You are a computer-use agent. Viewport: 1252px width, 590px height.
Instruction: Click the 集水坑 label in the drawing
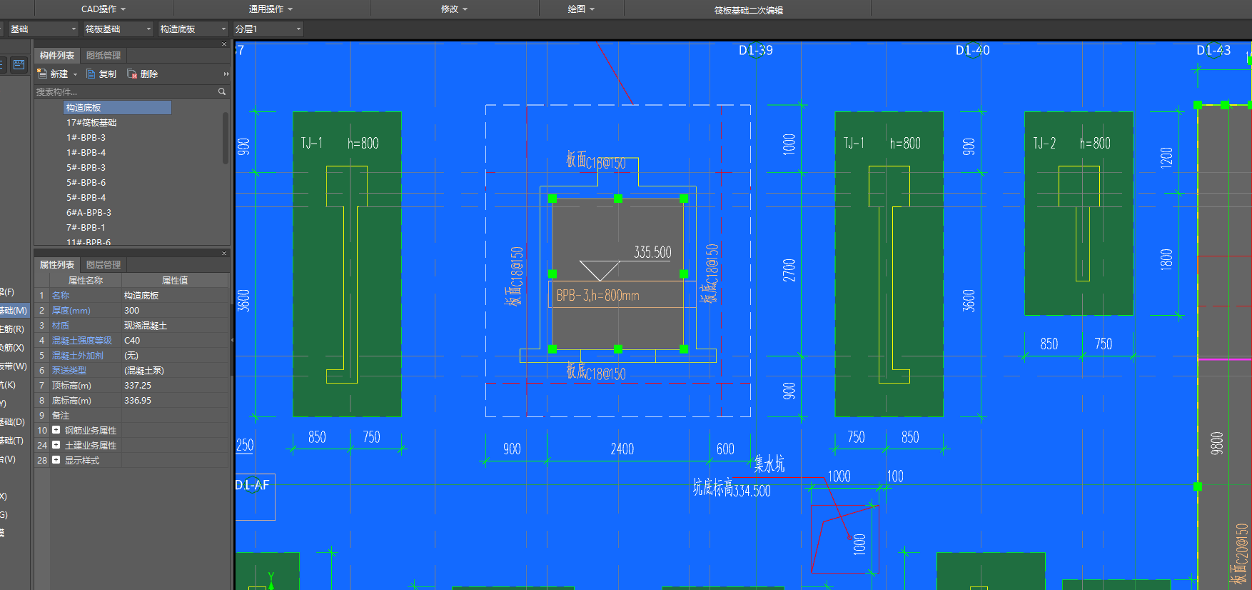pyautogui.click(x=769, y=464)
